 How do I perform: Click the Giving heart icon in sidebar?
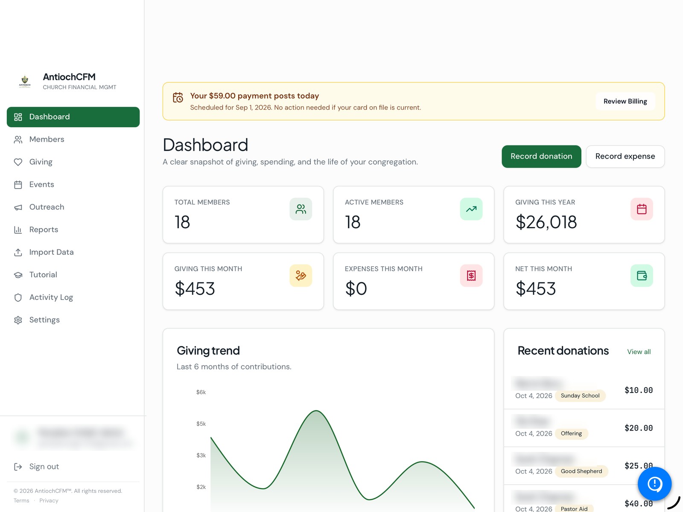[18, 162]
